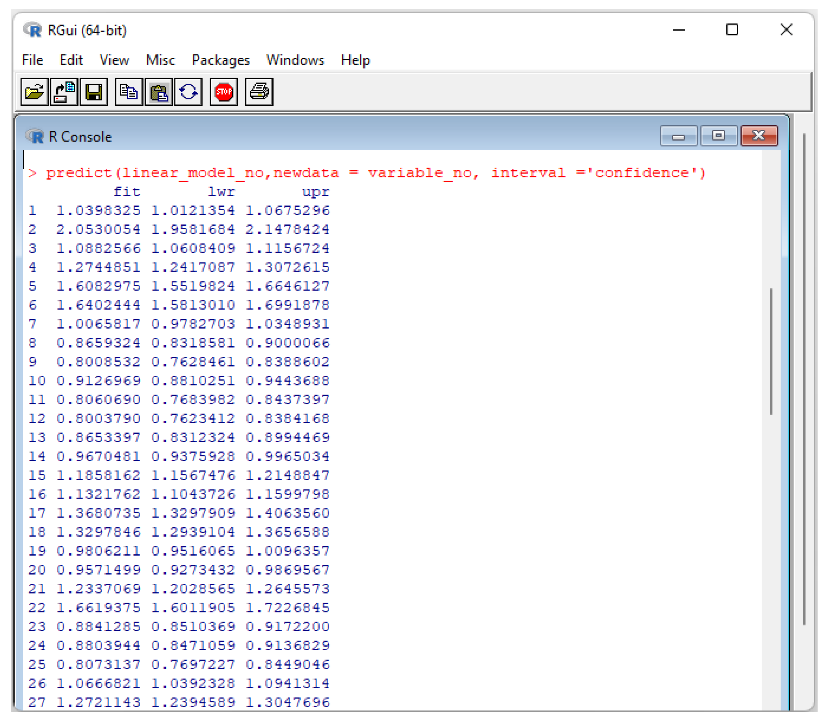Click the Print printer icon
Viewport: 829px width, 720px height.
tap(259, 92)
